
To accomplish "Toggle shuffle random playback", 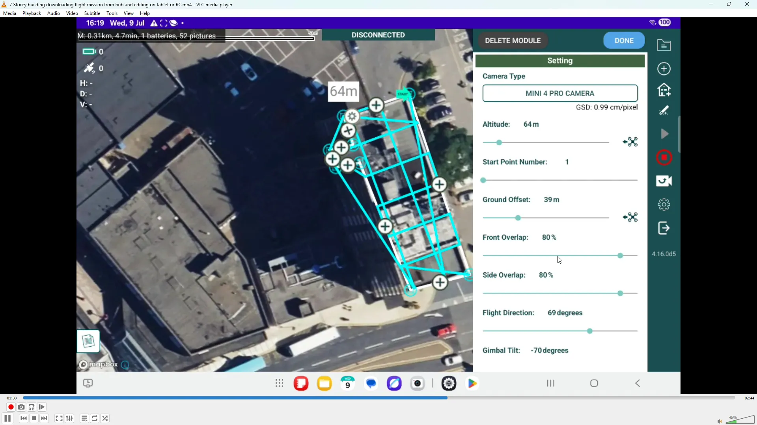I will tap(105, 418).
